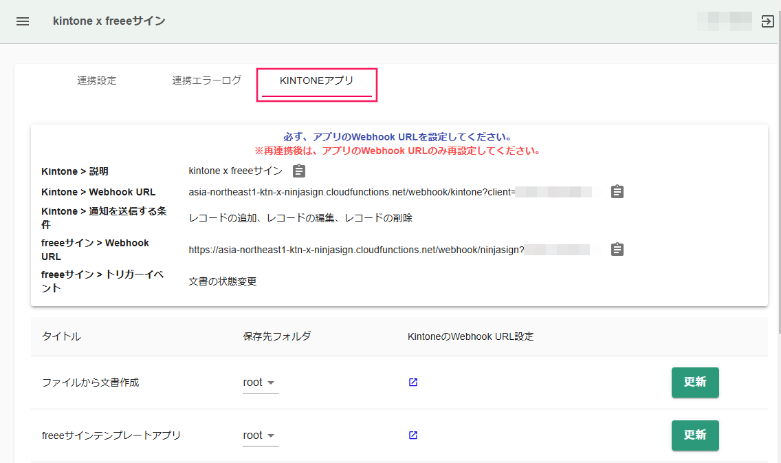
Task: Click the kintone x freeeサイン header title
Action: pos(109,21)
